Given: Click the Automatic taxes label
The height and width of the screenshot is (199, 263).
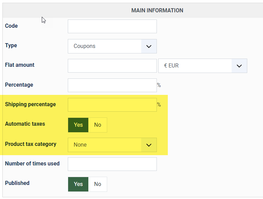Looking at the screenshot, I should pyautogui.click(x=25, y=124).
